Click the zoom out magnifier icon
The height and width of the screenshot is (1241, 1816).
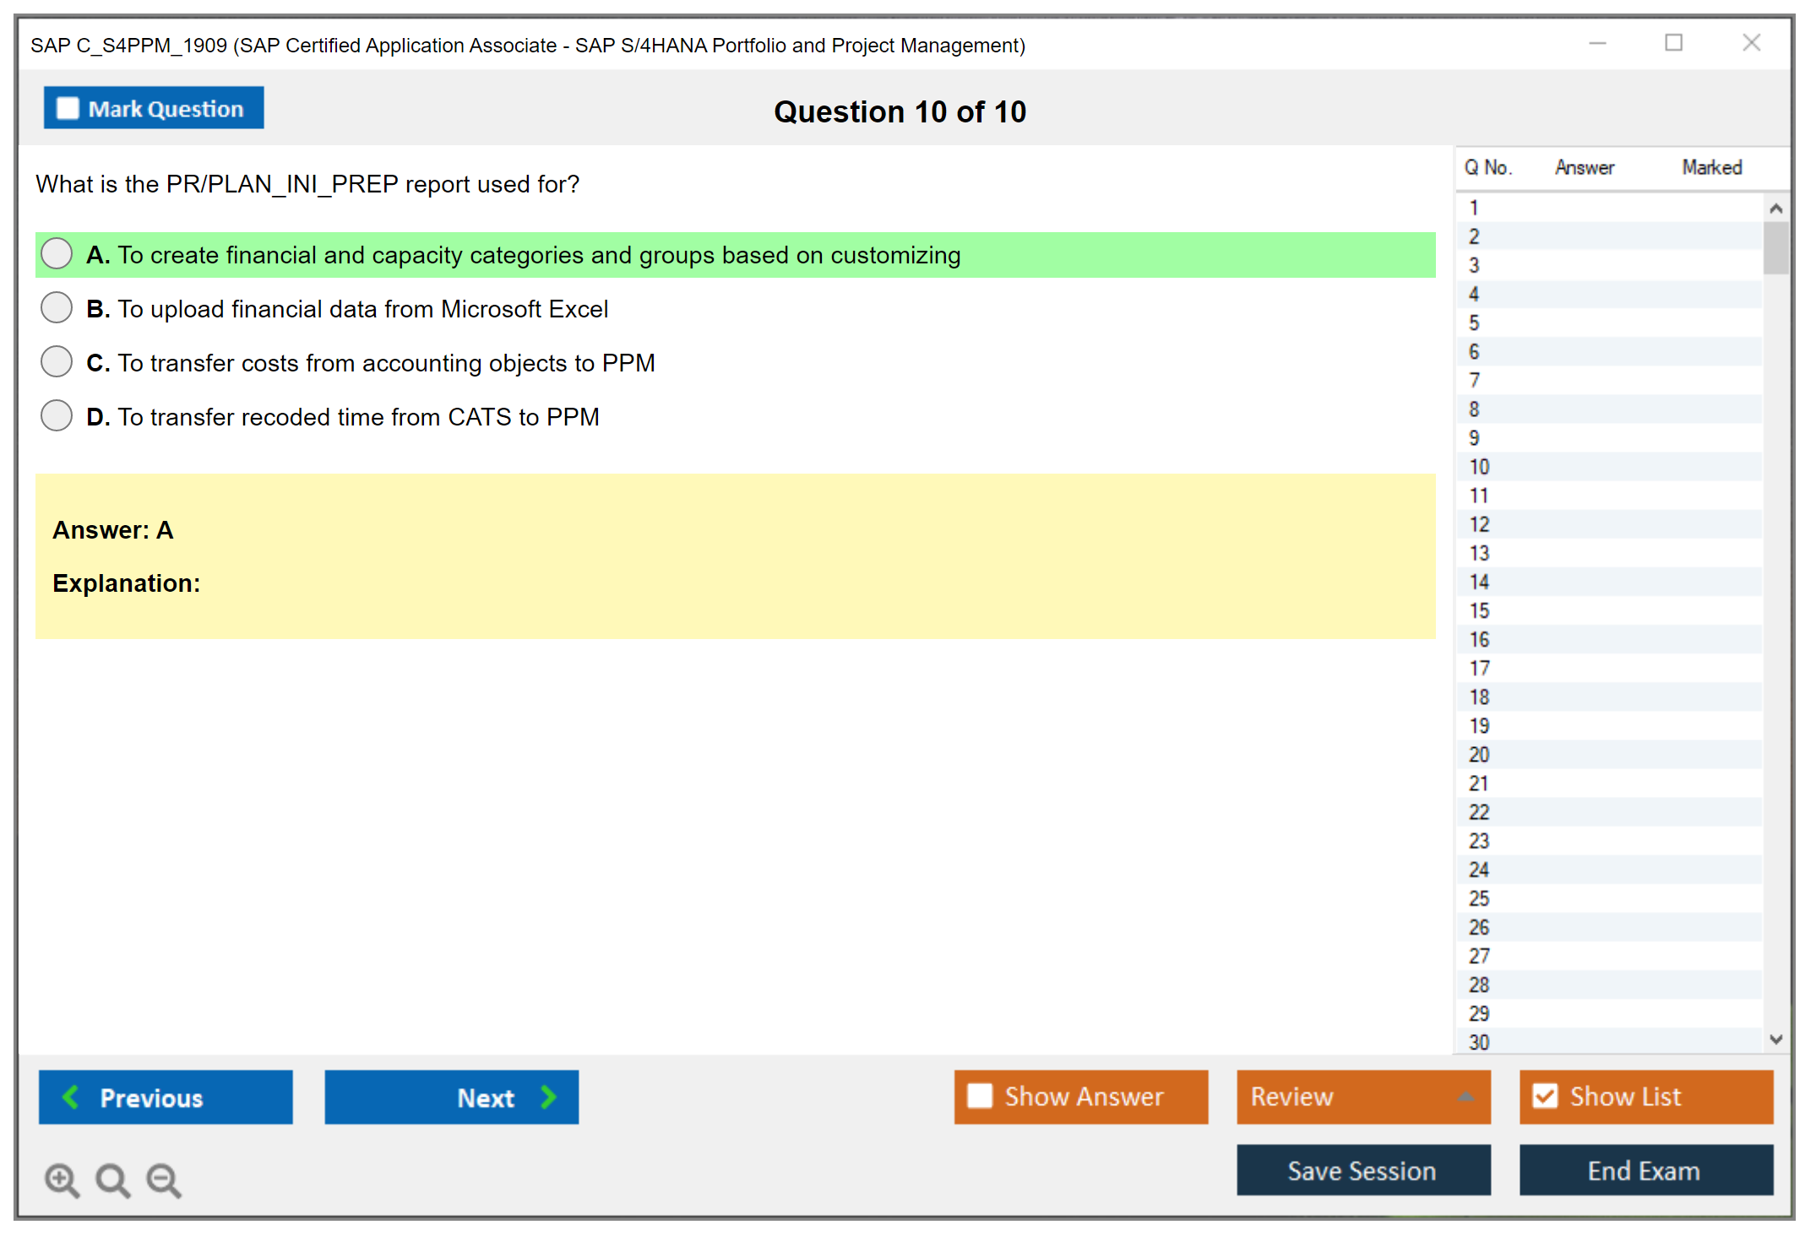(x=164, y=1179)
